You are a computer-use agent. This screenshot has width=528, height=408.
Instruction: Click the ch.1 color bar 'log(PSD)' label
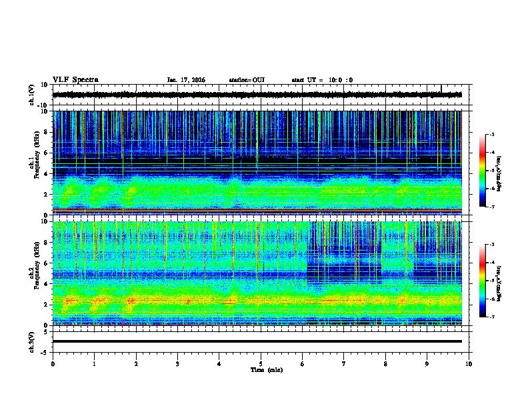click(499, 173)
